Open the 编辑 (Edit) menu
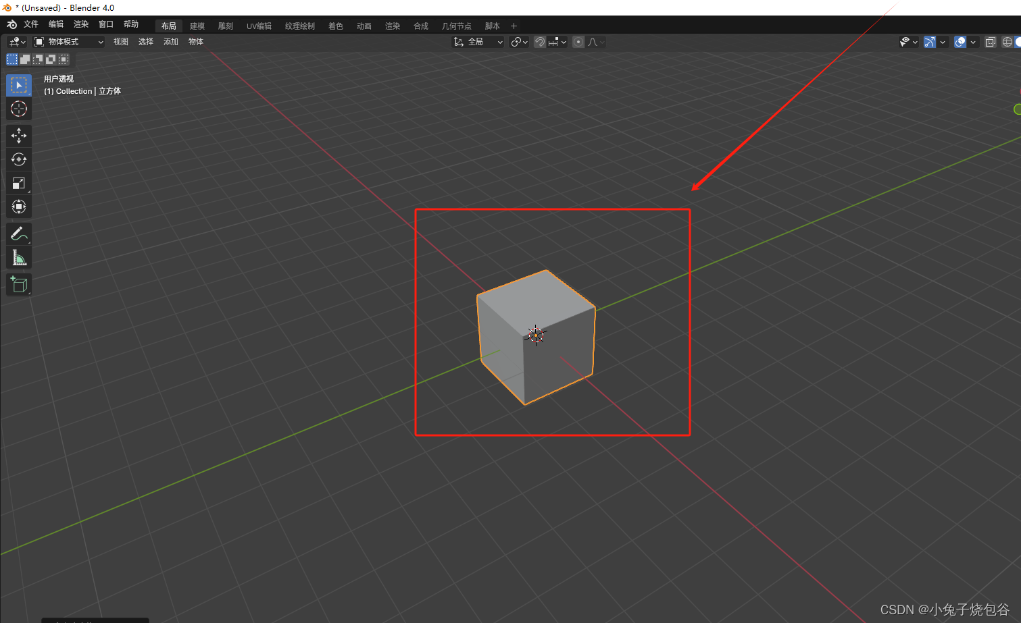The image size is (1021, 623). pyautogui.click(x=56, y=24)
